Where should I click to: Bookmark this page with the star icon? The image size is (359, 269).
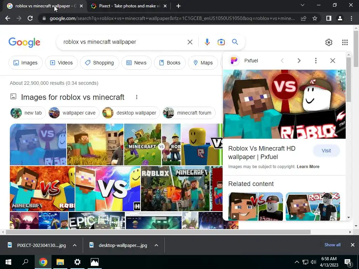point(315,18)
